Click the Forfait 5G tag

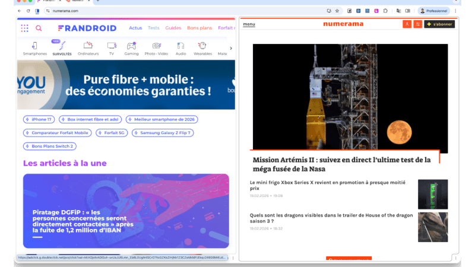tap(112, 132)
